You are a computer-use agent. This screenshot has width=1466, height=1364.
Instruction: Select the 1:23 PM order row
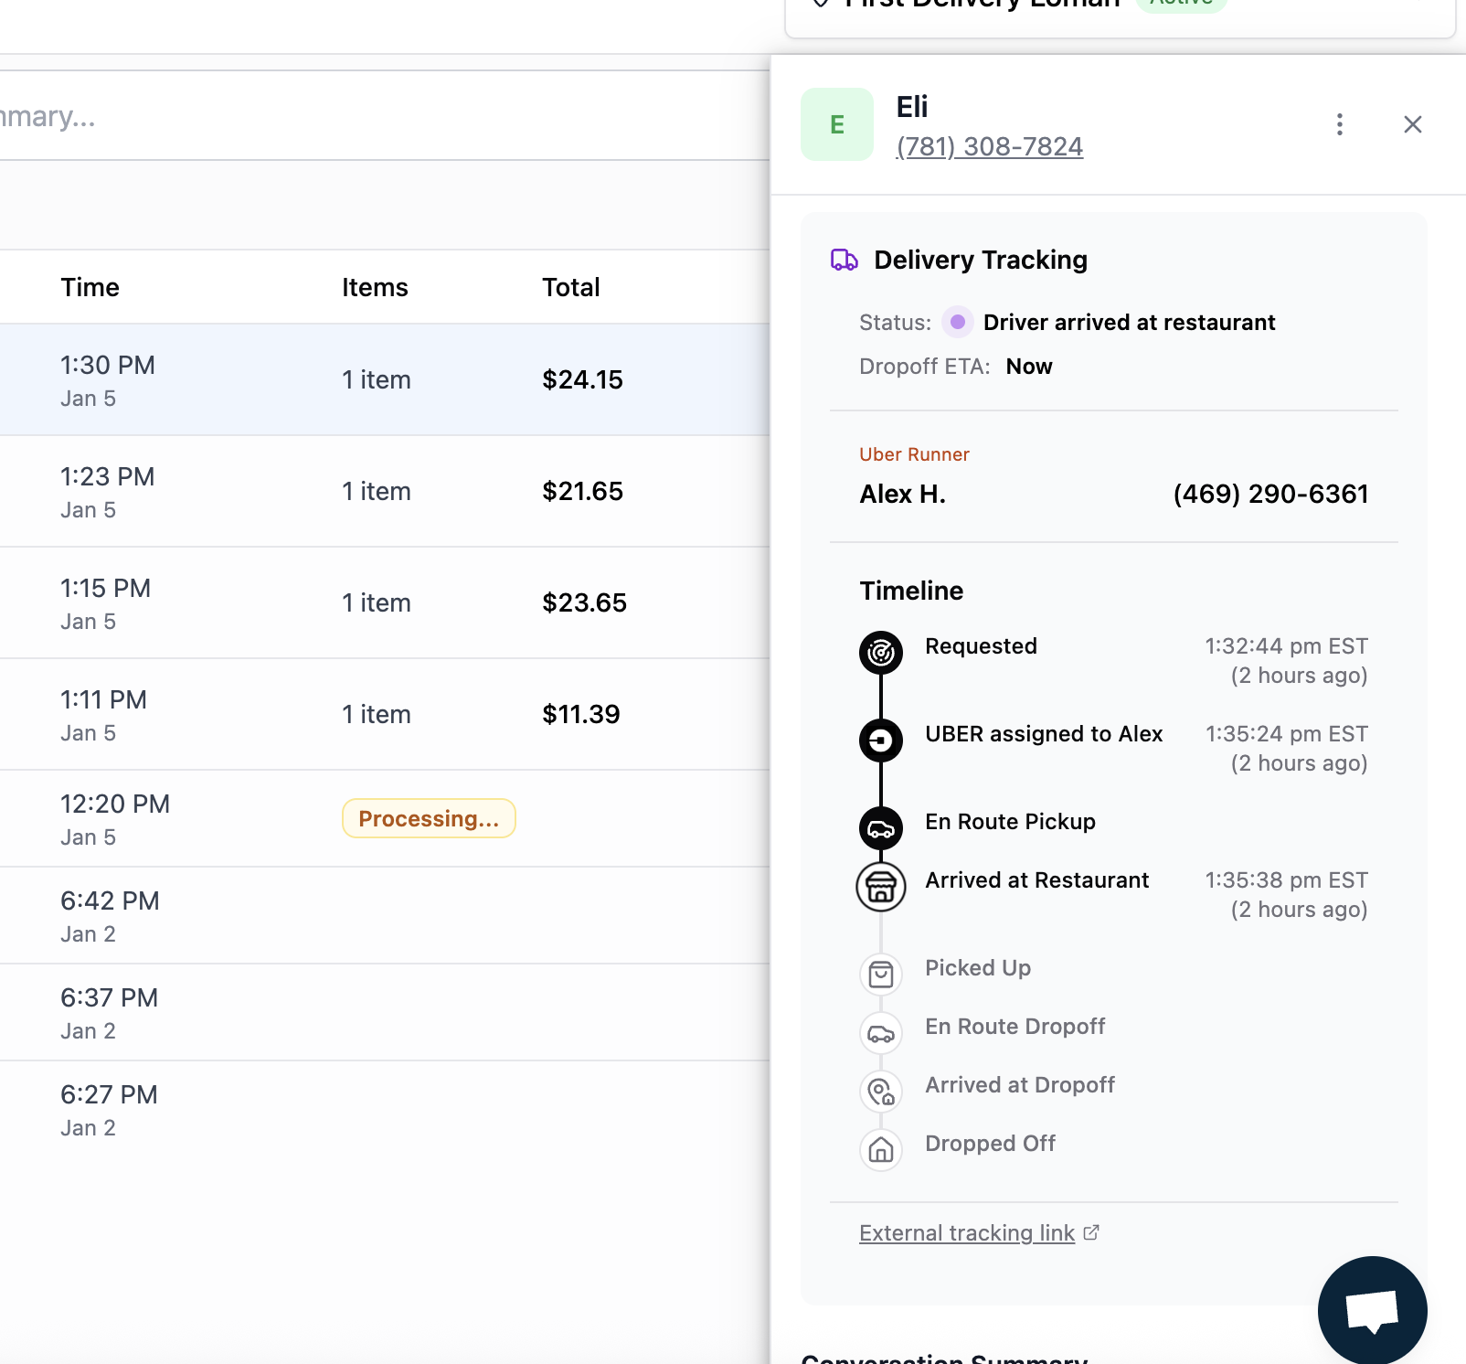pyautogui.click(x=384, y=492)
